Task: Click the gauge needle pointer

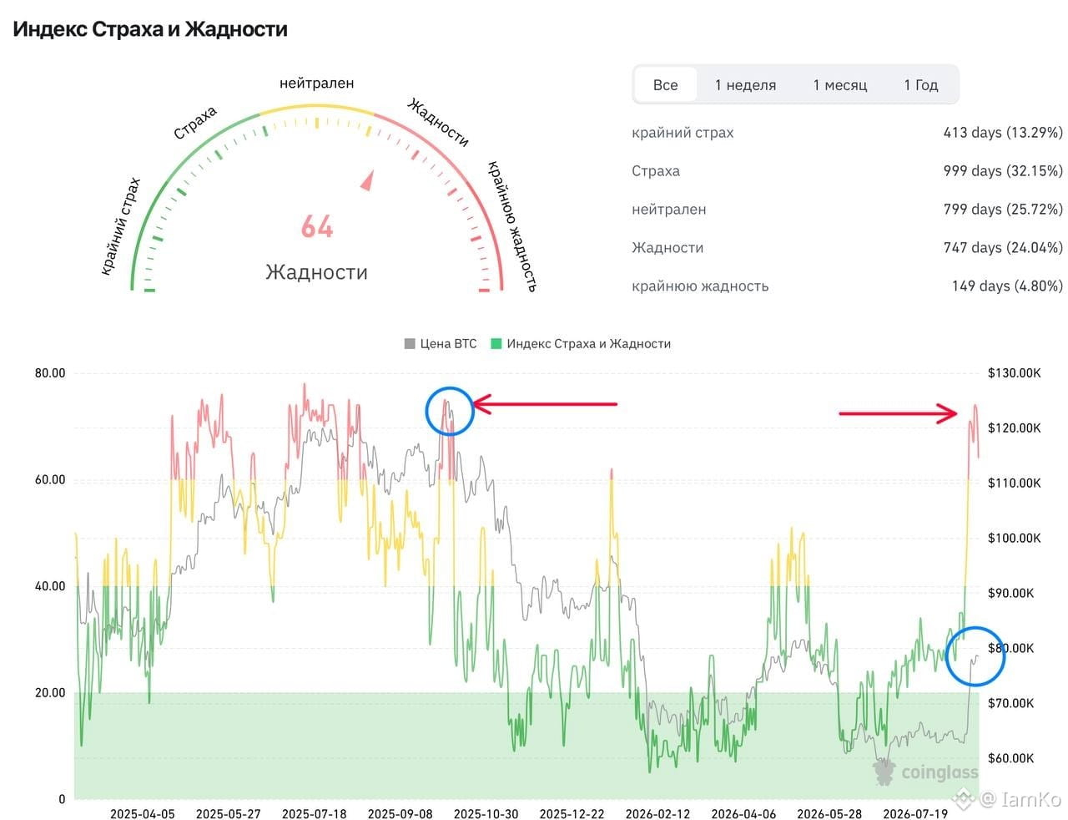Action: click(367, 180)
